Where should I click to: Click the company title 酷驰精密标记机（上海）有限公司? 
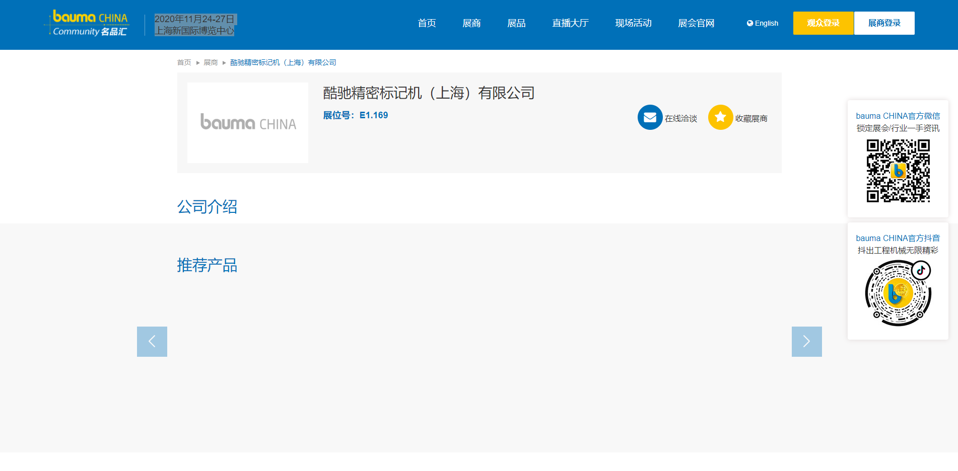429,93
